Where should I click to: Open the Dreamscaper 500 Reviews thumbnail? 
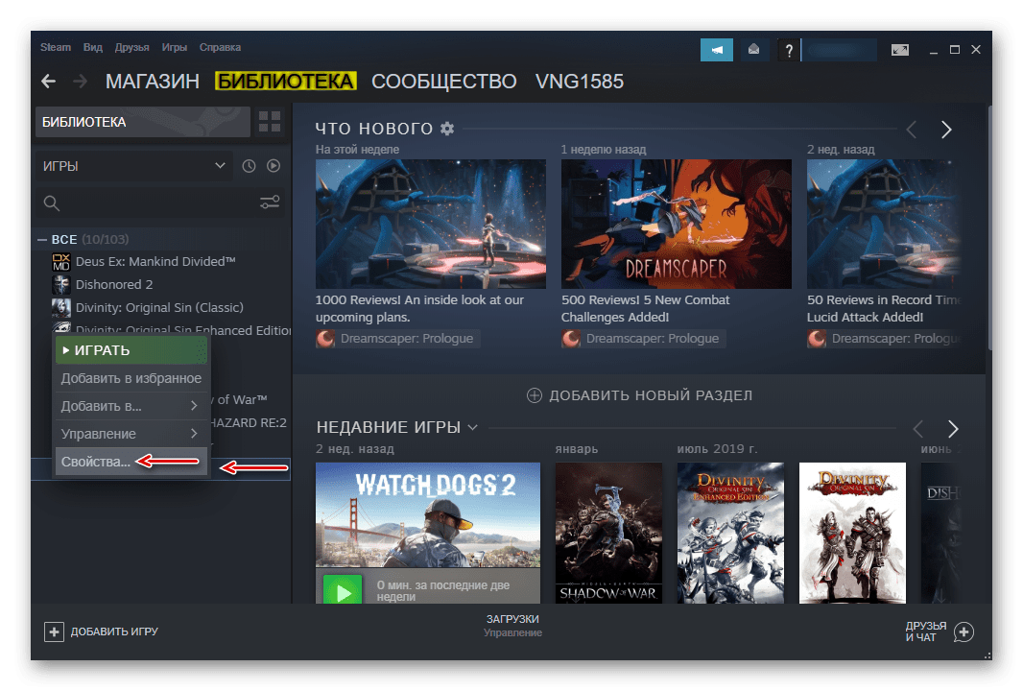pyautogui.click(x=676, y=224)
